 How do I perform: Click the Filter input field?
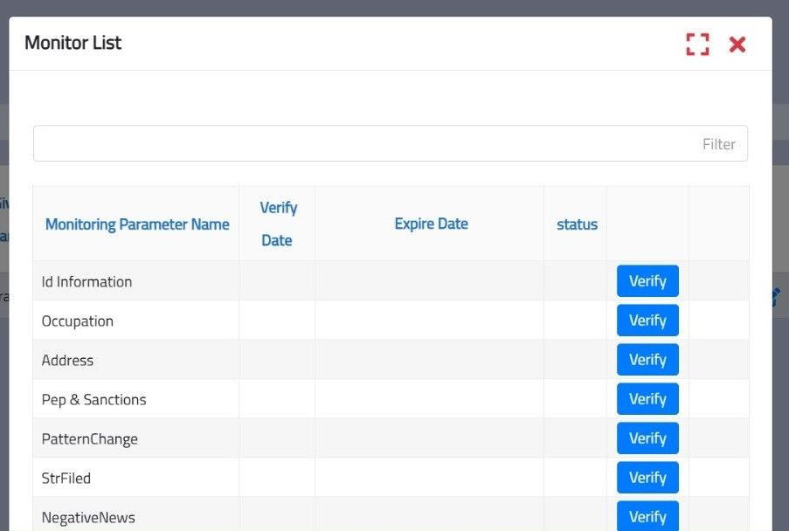390,144
